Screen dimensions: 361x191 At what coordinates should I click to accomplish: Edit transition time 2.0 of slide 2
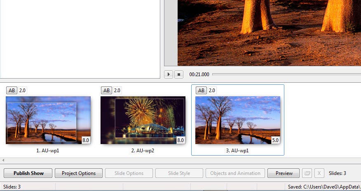(117, 90)
